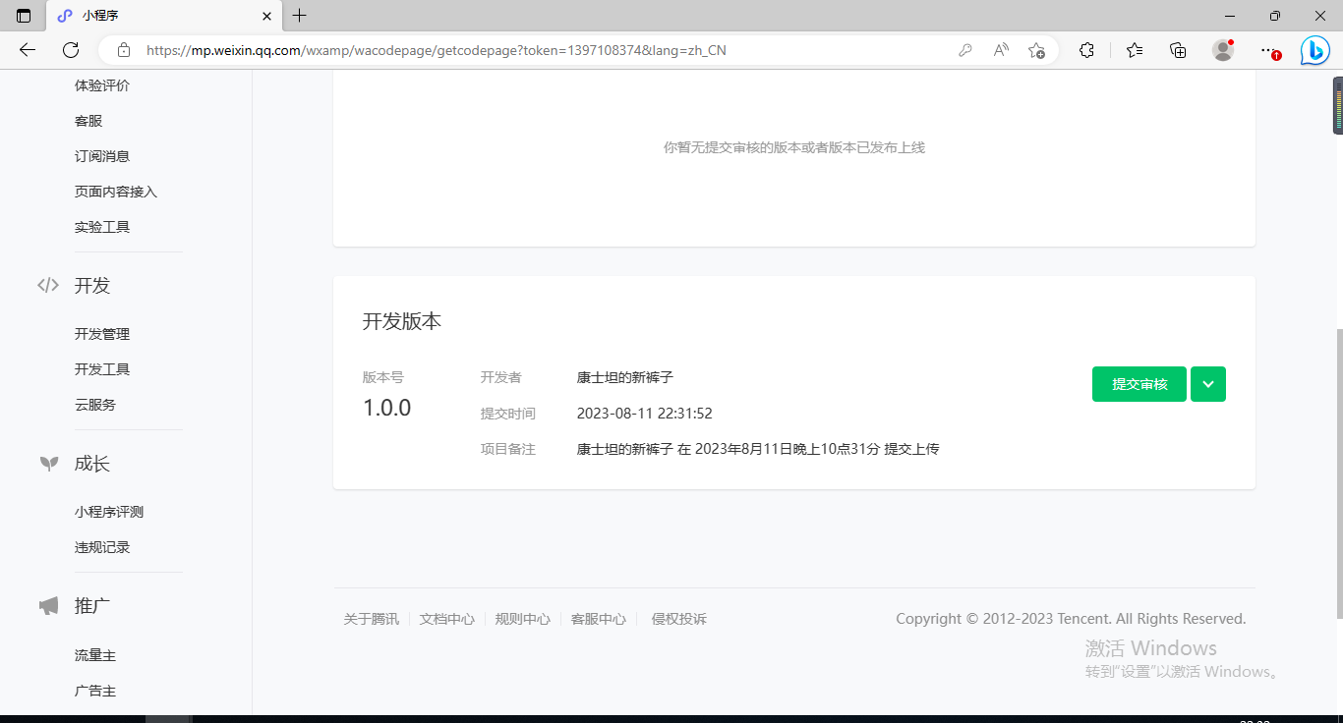Screen dimensions: 1343x723
Task: Open the browser profile avatar
Action: (1223, 50)
